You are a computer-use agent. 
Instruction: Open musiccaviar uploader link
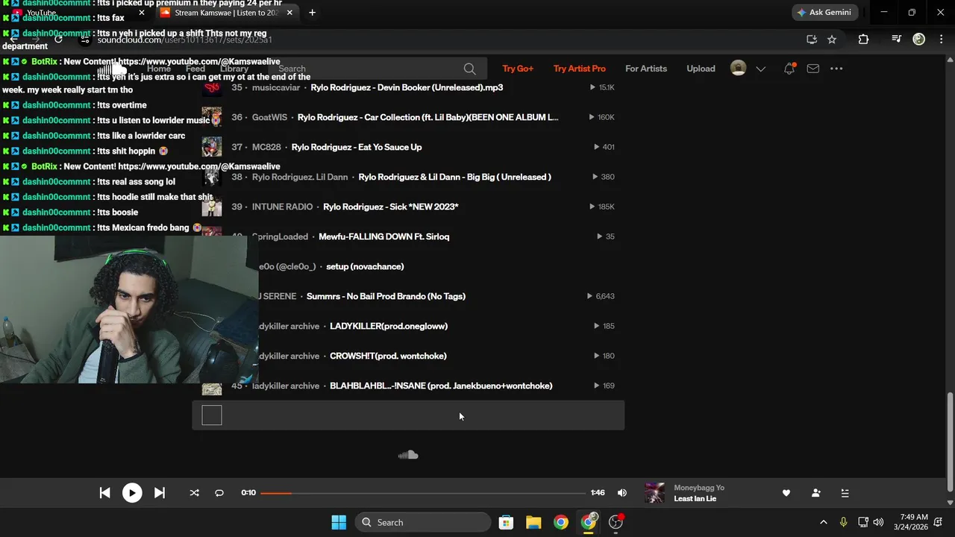pos(276,87)
